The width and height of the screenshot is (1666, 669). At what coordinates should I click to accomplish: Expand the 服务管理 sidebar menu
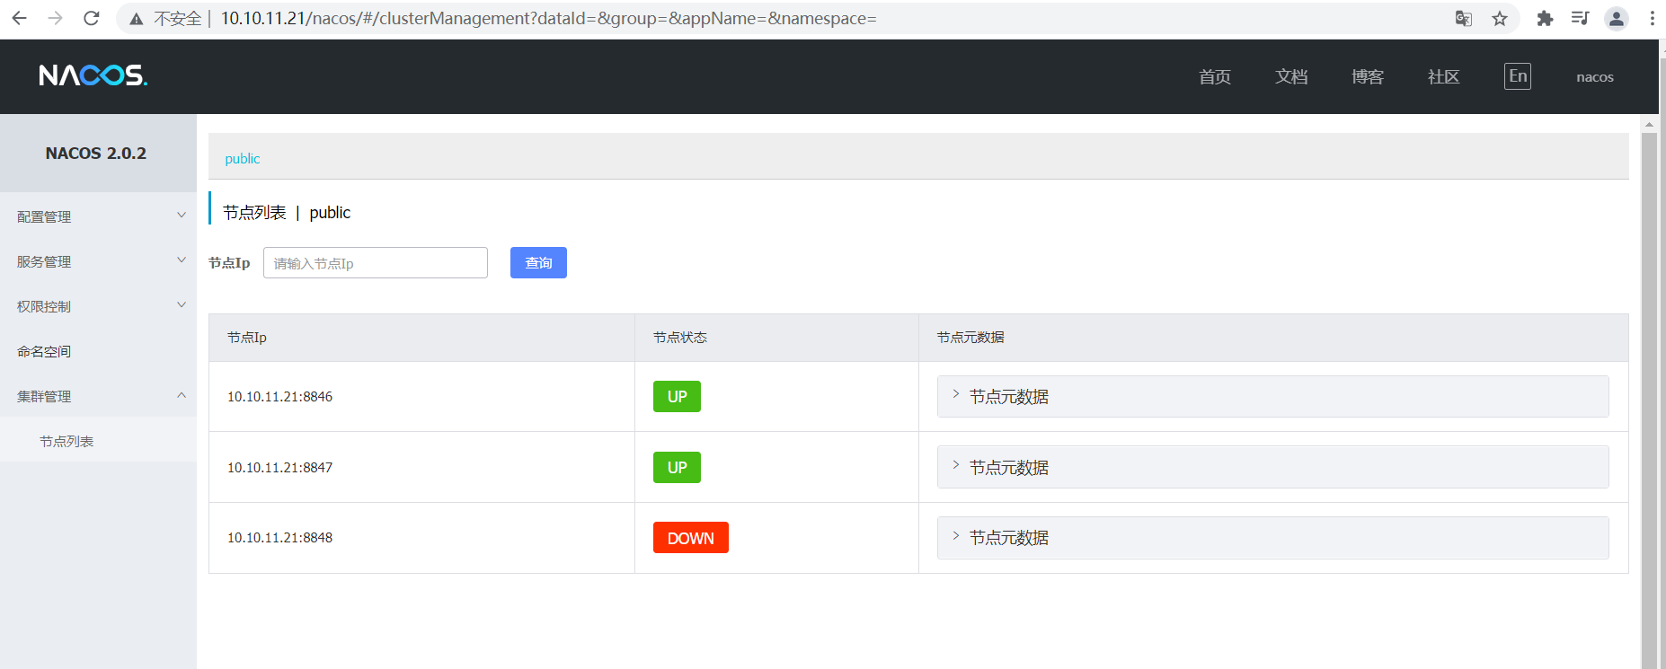[98, 261]
